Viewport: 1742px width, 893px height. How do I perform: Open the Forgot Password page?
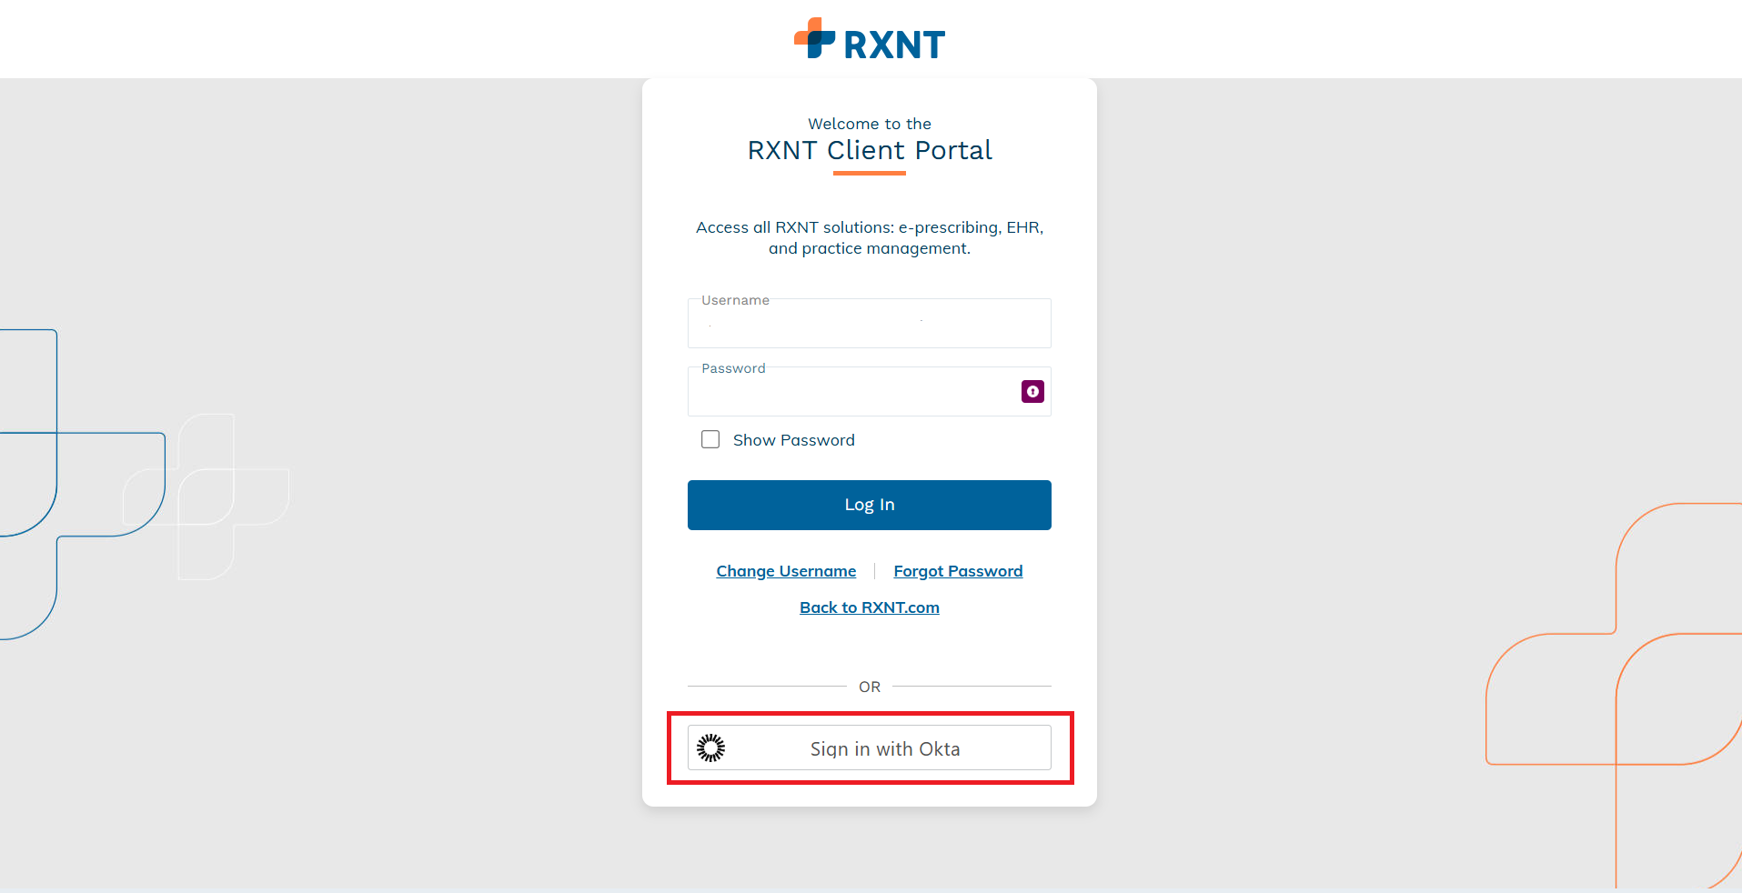(957, 570)
